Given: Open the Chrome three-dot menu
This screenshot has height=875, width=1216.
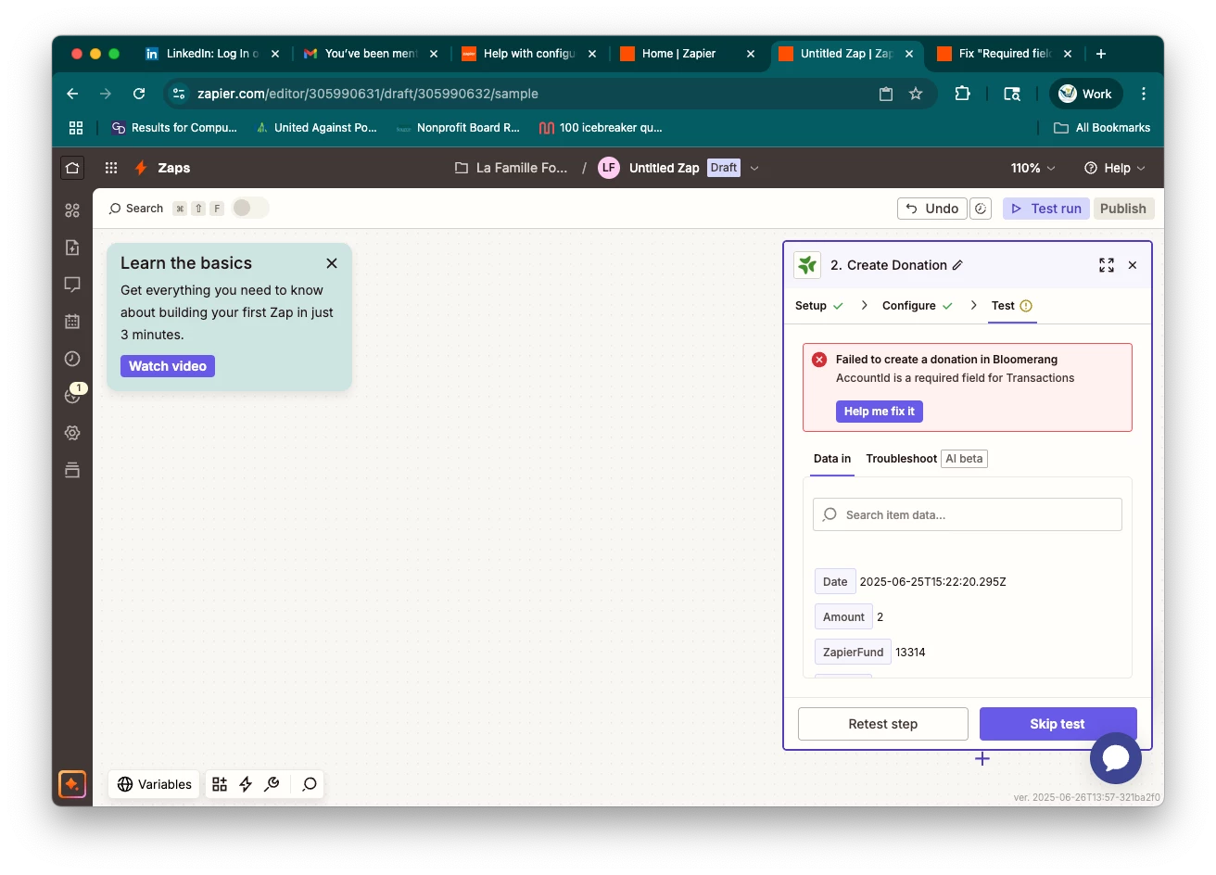Looking at the screenshot, I should coord(1144,94).
